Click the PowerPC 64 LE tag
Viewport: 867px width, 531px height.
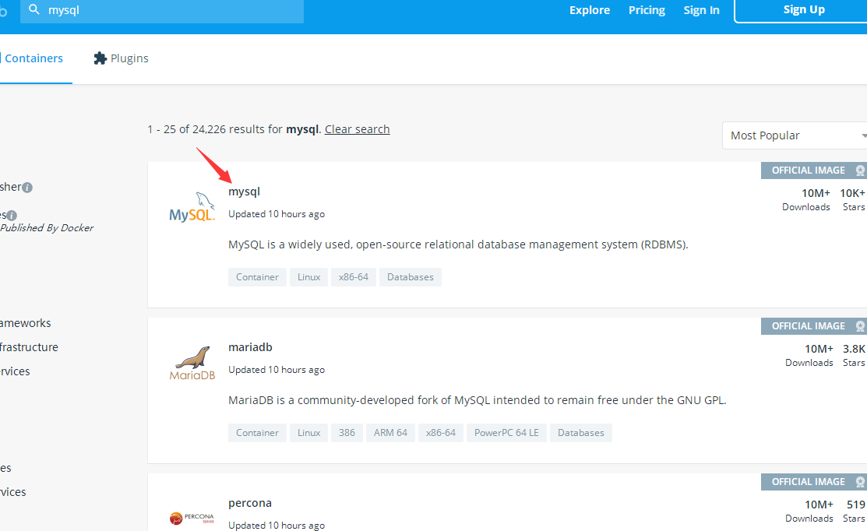click(x=506, y=433)
